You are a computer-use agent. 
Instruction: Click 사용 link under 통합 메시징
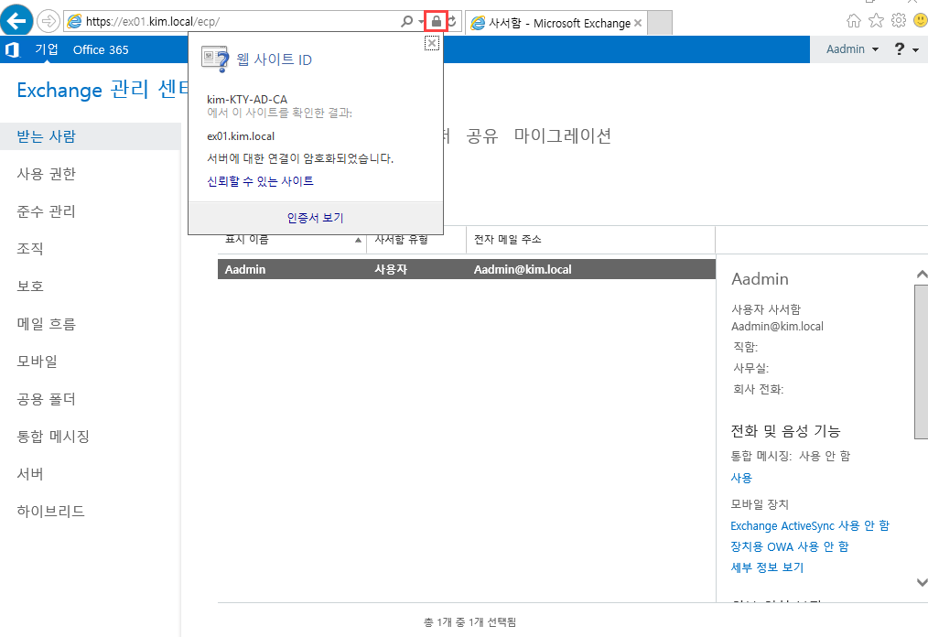click(741, 478)
